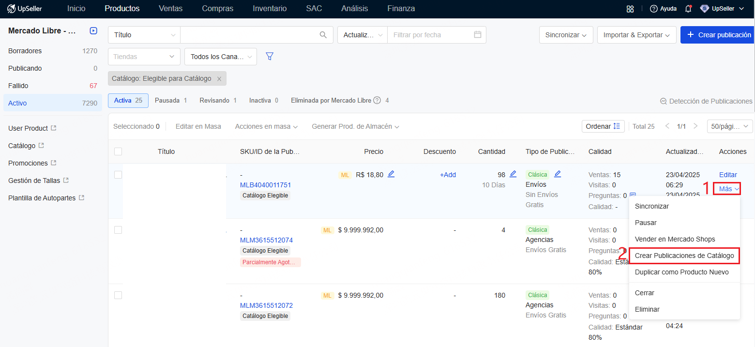The height and width of the screenshot is (347, 755).
Task: Switch to the Inactiva tab
Action: (x=264, y=100)
